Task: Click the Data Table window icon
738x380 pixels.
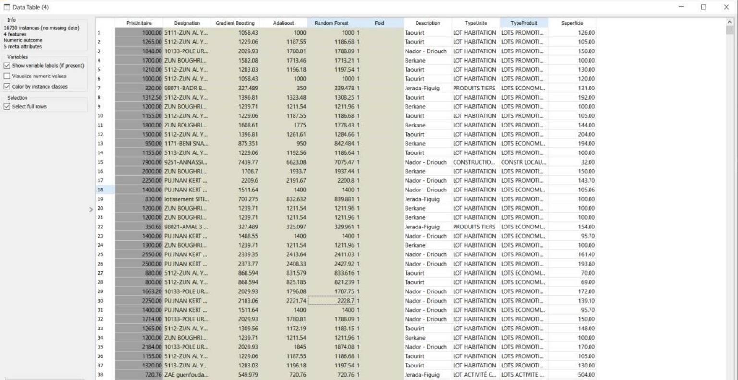Action: 7,7
